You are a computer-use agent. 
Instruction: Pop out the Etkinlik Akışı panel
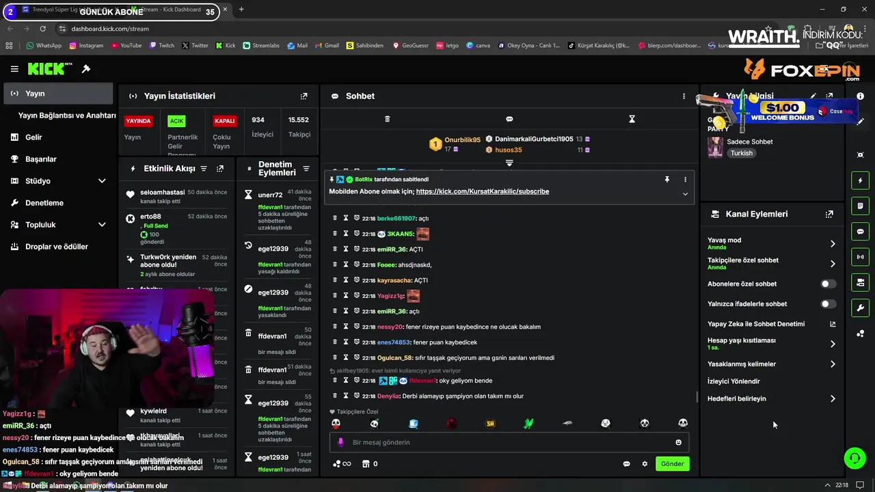click(220, 168)
